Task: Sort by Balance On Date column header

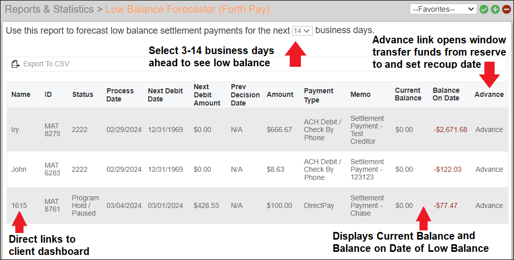Action: [x=446, y=94]
